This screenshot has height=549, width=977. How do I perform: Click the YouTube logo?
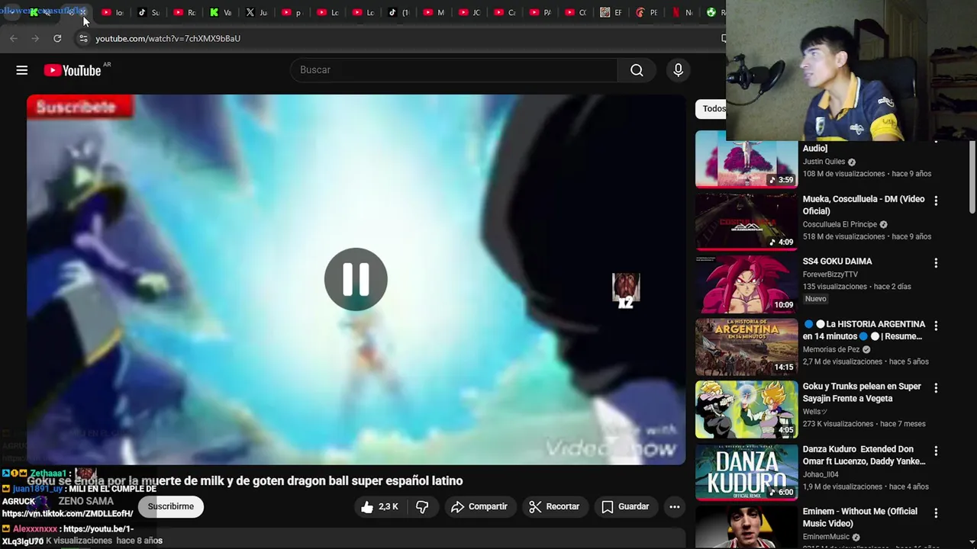pyautogui.click(x=73, y=70)
